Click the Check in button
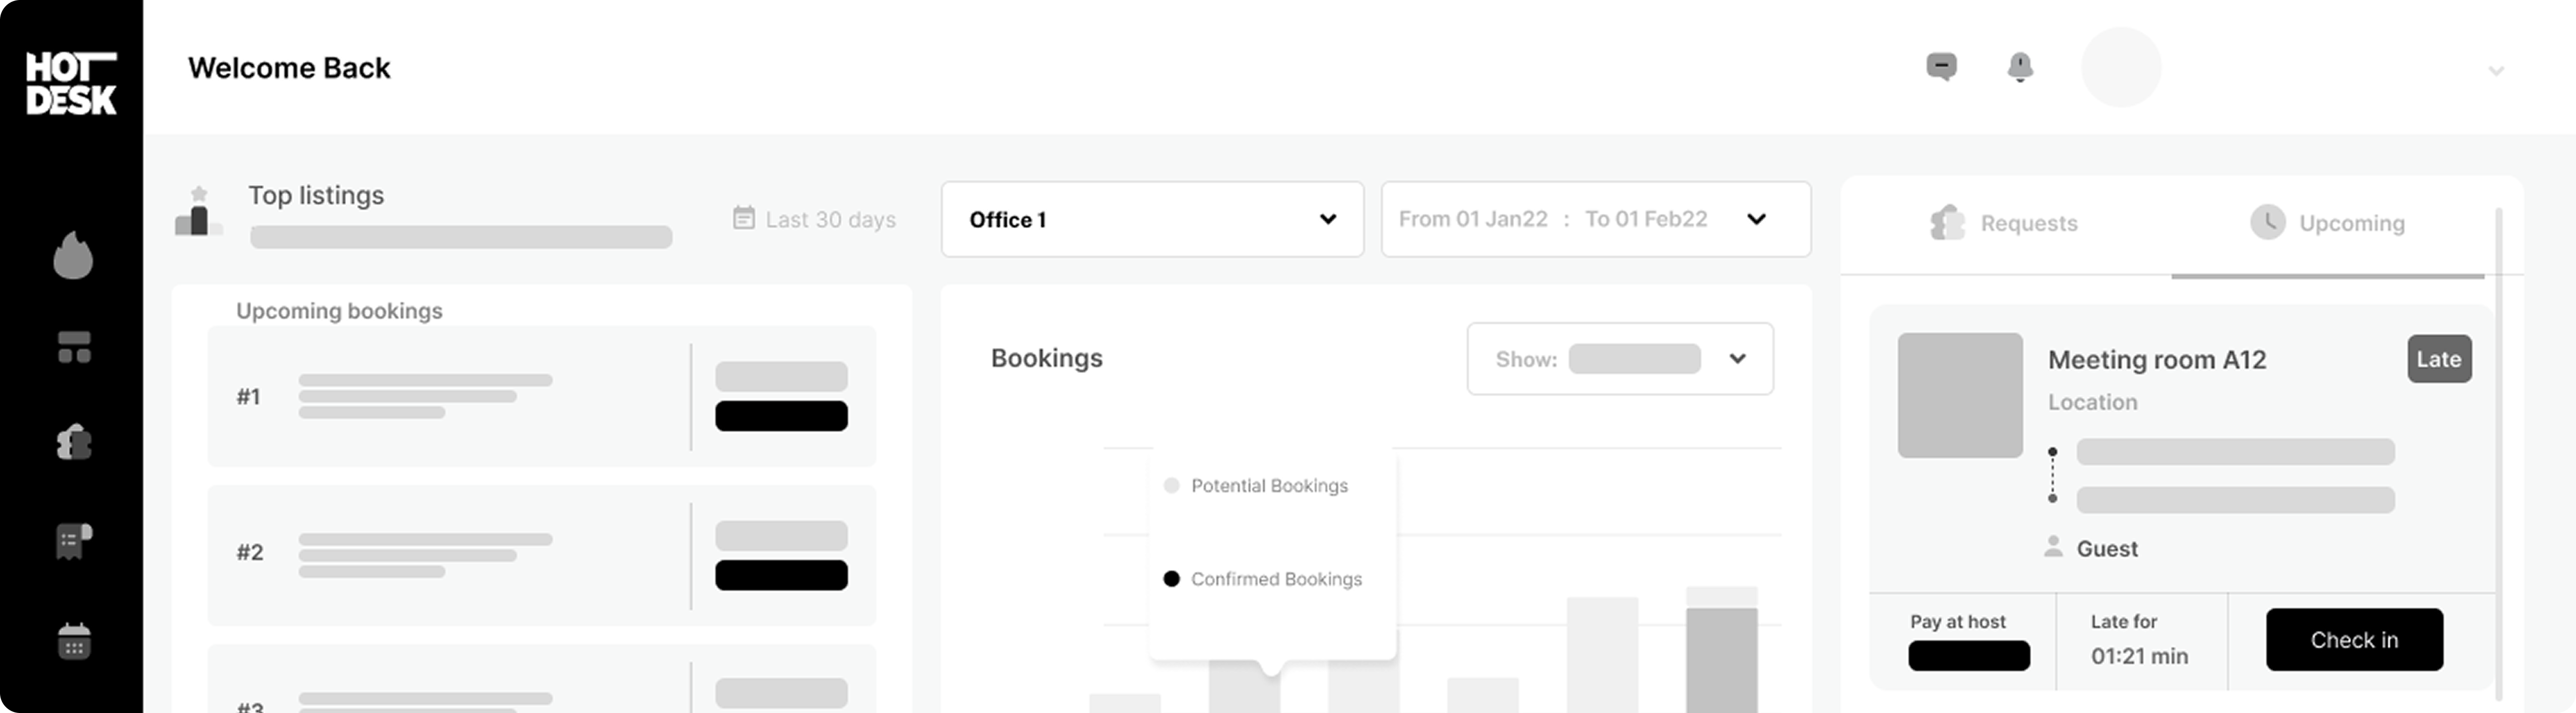2576x713 pixels. pos(2354,640)
